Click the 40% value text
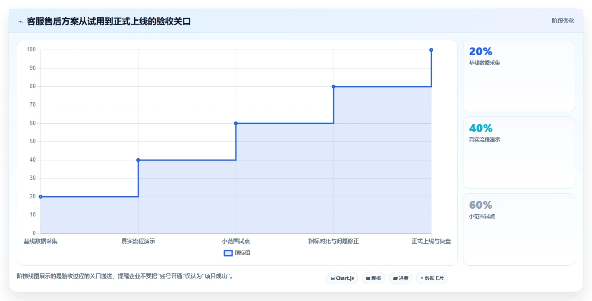Viewport: 592px width, 301px height. tap(480, 129)
